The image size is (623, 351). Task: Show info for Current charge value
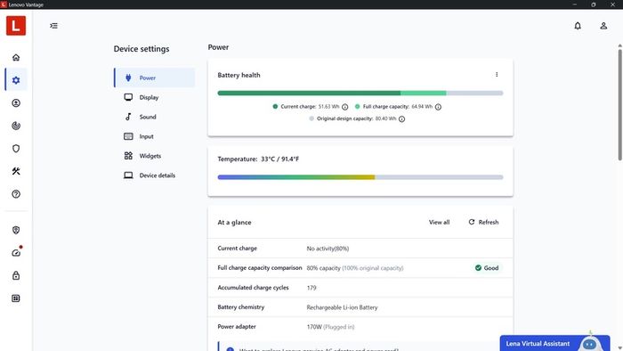point(345,107)
